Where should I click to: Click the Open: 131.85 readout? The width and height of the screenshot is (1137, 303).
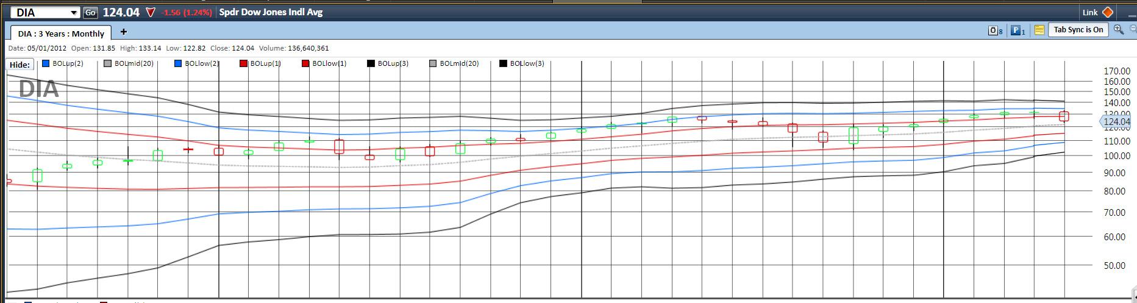pos(93,48)
